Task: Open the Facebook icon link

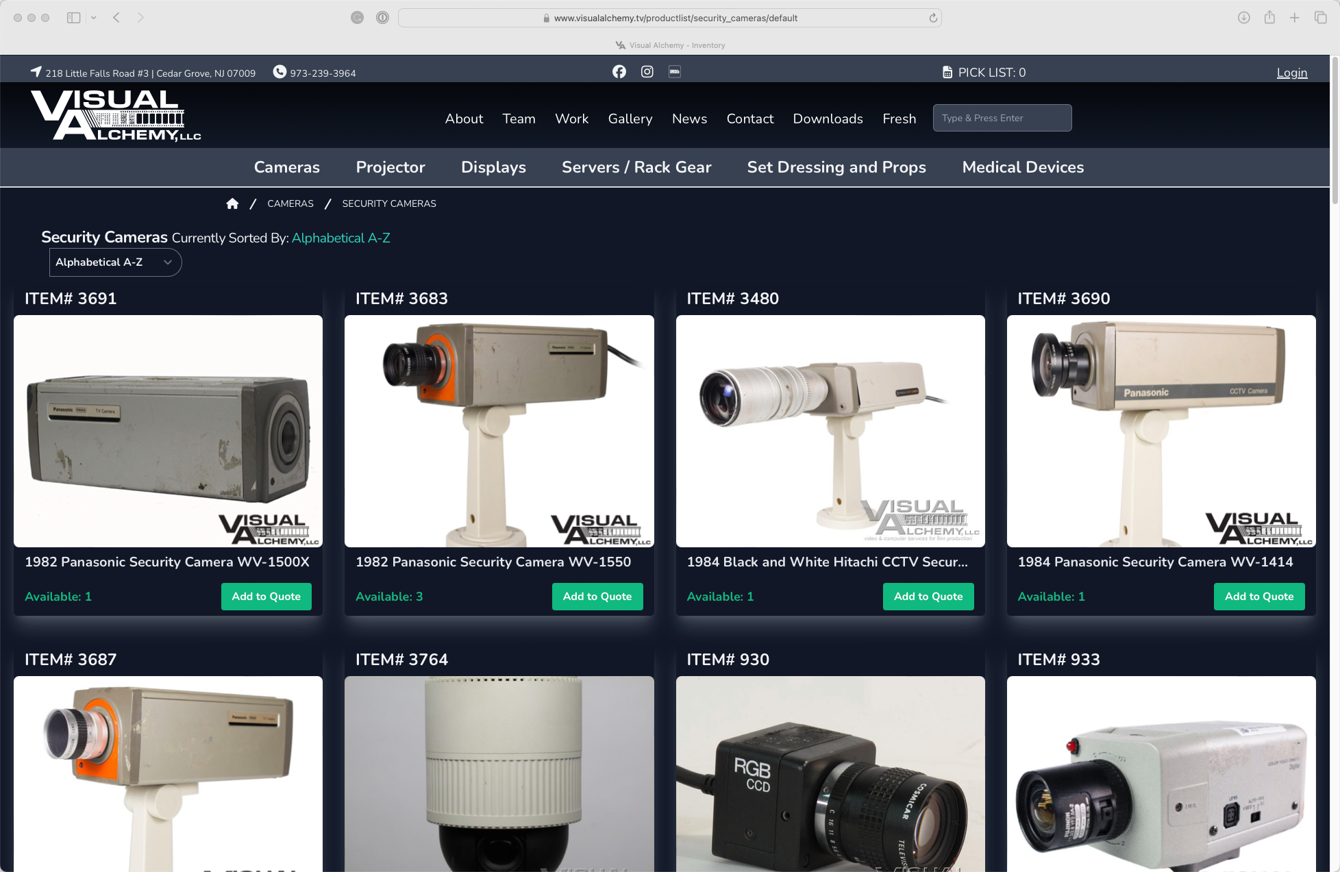Action: [619, 72]
